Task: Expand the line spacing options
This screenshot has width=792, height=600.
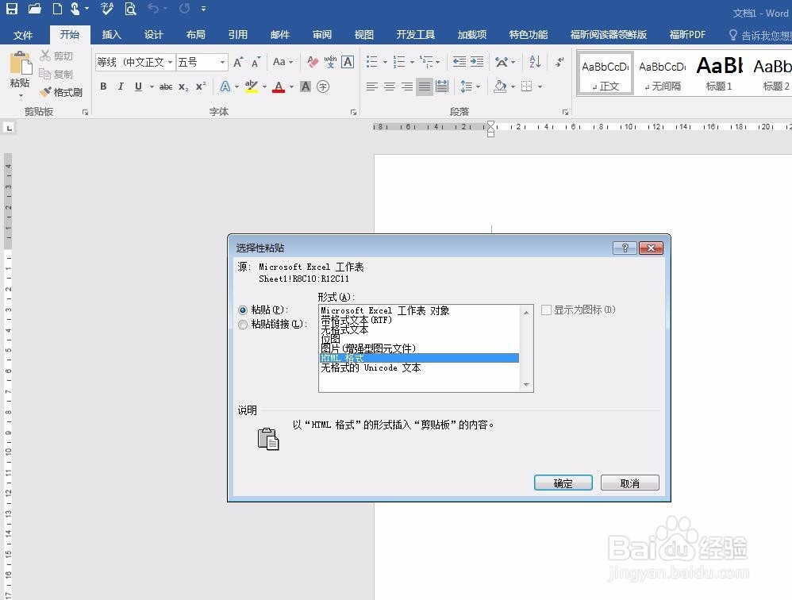Action: click(470, 87)
